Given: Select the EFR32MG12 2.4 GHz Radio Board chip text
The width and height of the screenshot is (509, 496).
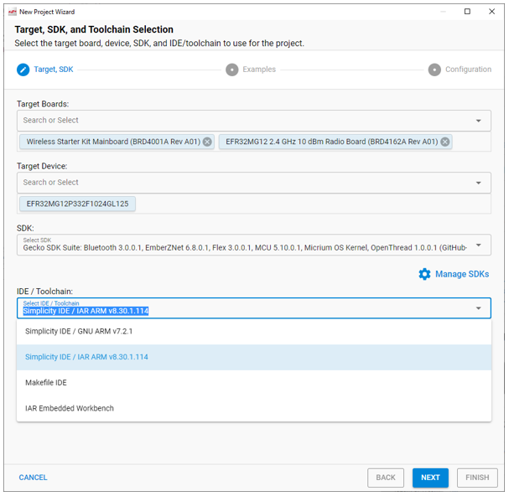Looking at the screenshot, I should [332, 142].
